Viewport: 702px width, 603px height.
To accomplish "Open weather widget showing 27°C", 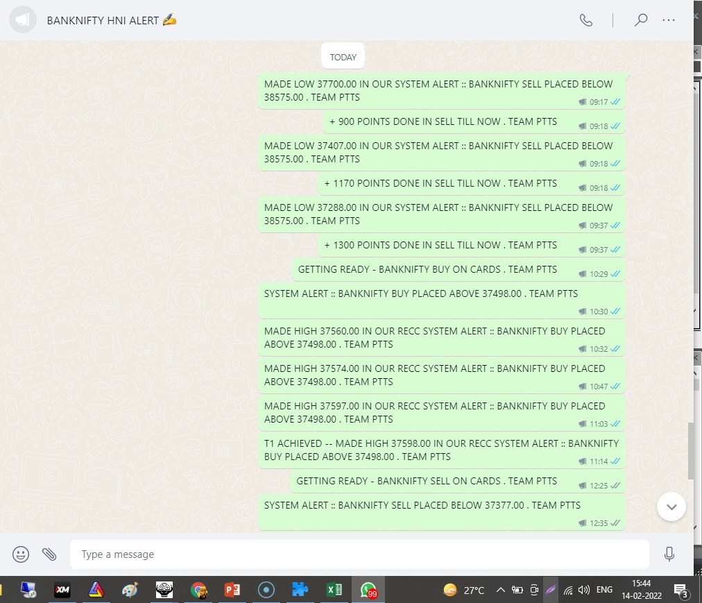I will [463, 590].
